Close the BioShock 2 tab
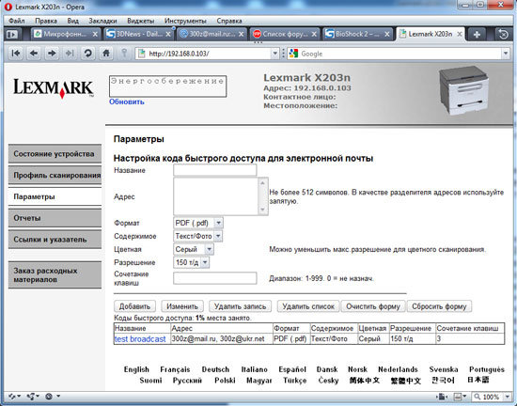 point(386,34)
